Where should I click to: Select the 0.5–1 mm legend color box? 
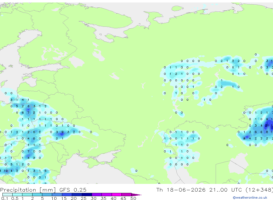point(17,195)
